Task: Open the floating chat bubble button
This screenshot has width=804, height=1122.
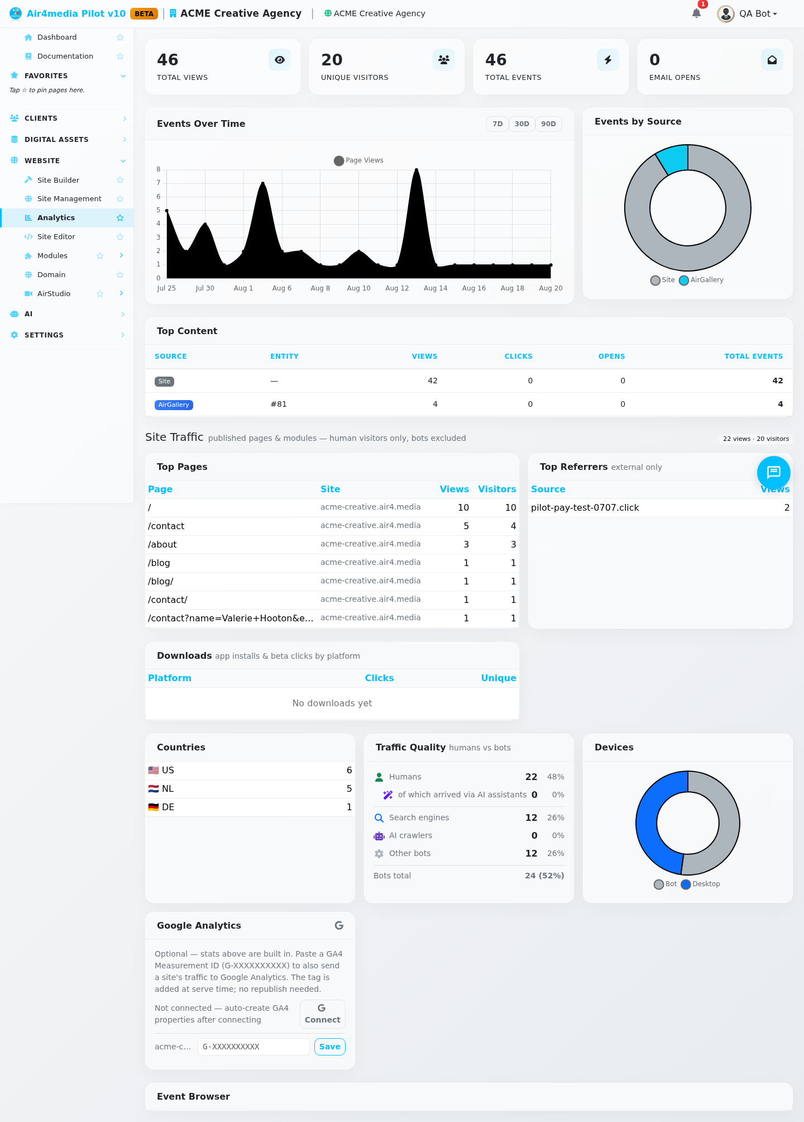Action: pyautogui.click(x=773, y=473)
